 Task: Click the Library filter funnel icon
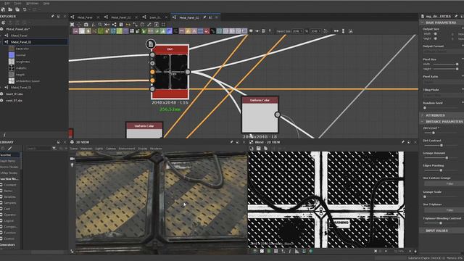[x=54, y=148]
